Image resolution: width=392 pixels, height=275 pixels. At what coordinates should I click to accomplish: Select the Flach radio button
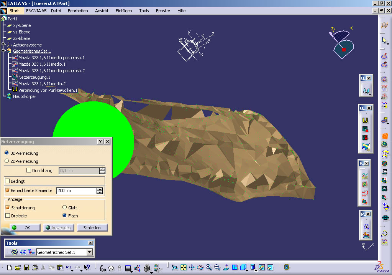click(64, 215)
